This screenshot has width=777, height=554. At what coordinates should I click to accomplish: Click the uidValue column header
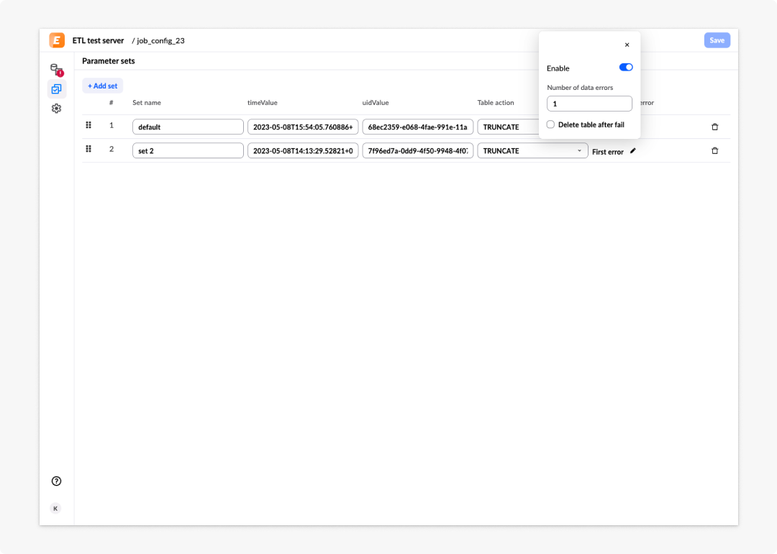[376, 103]
